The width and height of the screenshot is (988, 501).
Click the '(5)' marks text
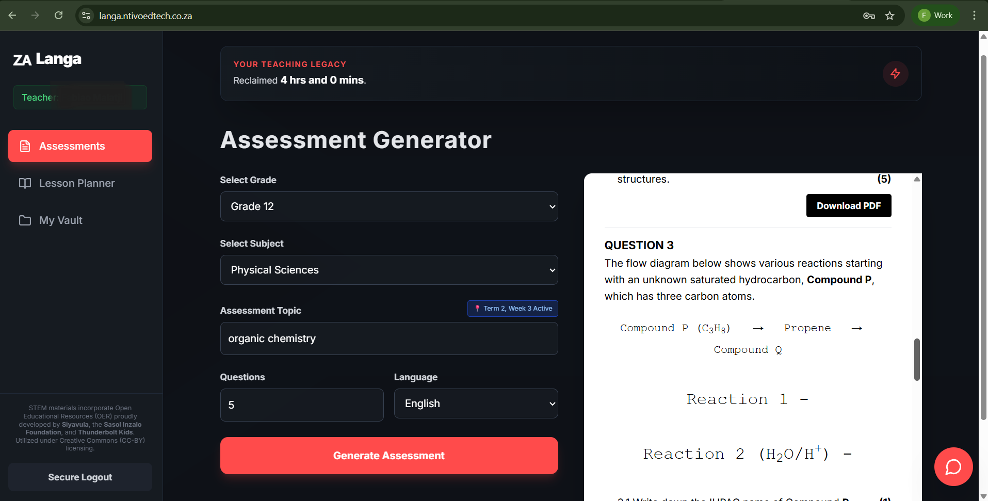(884, 179)
